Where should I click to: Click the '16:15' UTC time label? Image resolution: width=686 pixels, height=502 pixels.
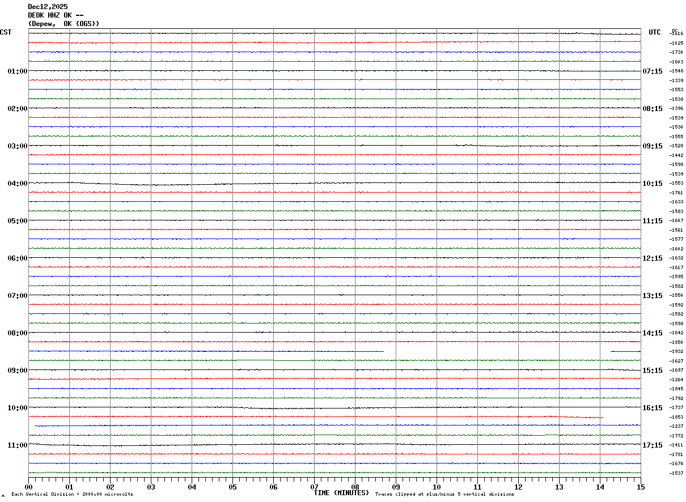[x=653, y=408]
